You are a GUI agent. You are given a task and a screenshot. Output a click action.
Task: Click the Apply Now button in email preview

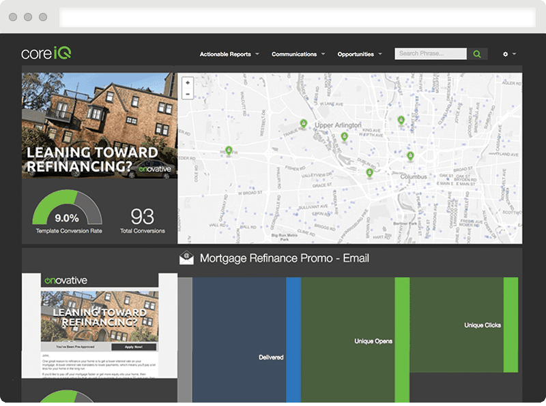tap(134, 347)
